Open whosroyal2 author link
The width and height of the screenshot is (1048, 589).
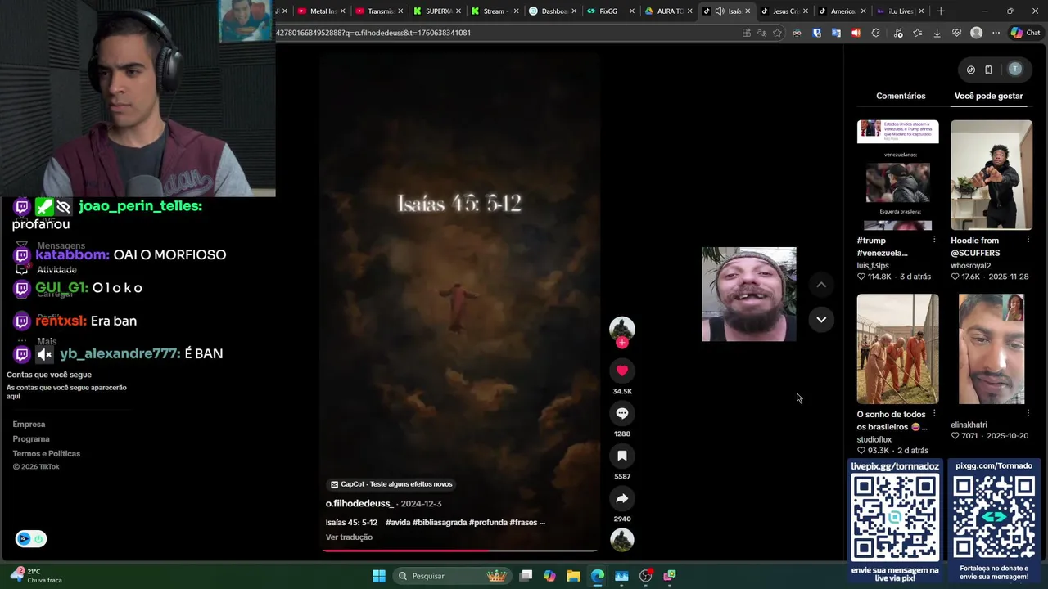point(970,266)
